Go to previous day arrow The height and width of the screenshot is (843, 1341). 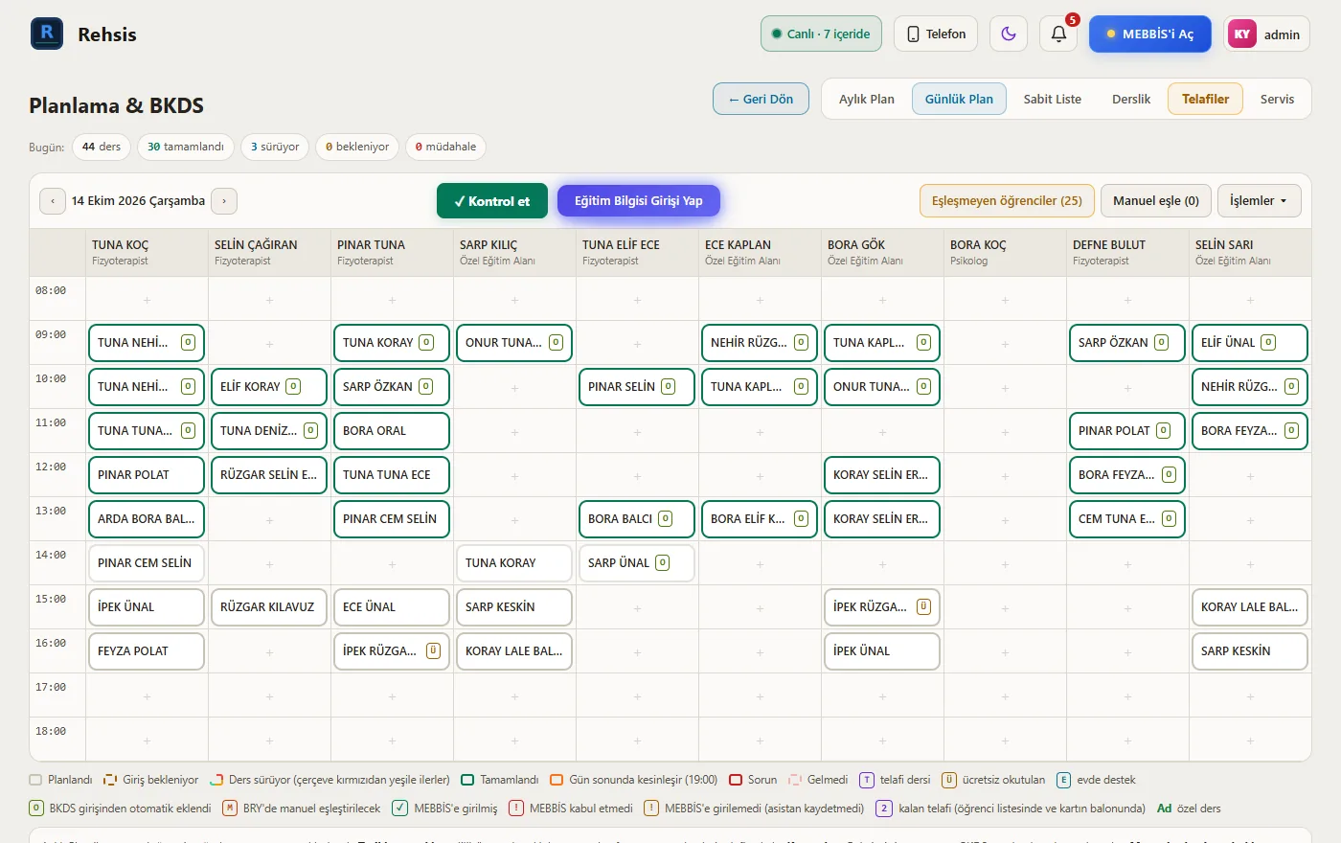[53, 201]
